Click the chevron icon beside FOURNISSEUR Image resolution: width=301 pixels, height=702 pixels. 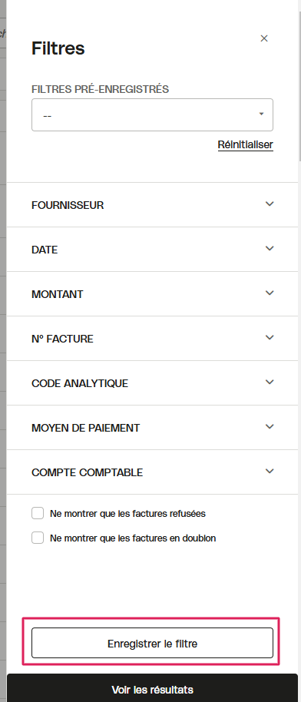(x=270, y=204)
